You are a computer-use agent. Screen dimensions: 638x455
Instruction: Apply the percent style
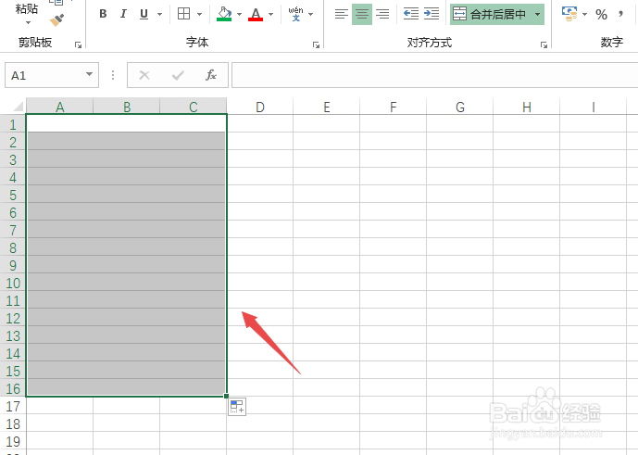pyautogui.click(x=601, y=15)
